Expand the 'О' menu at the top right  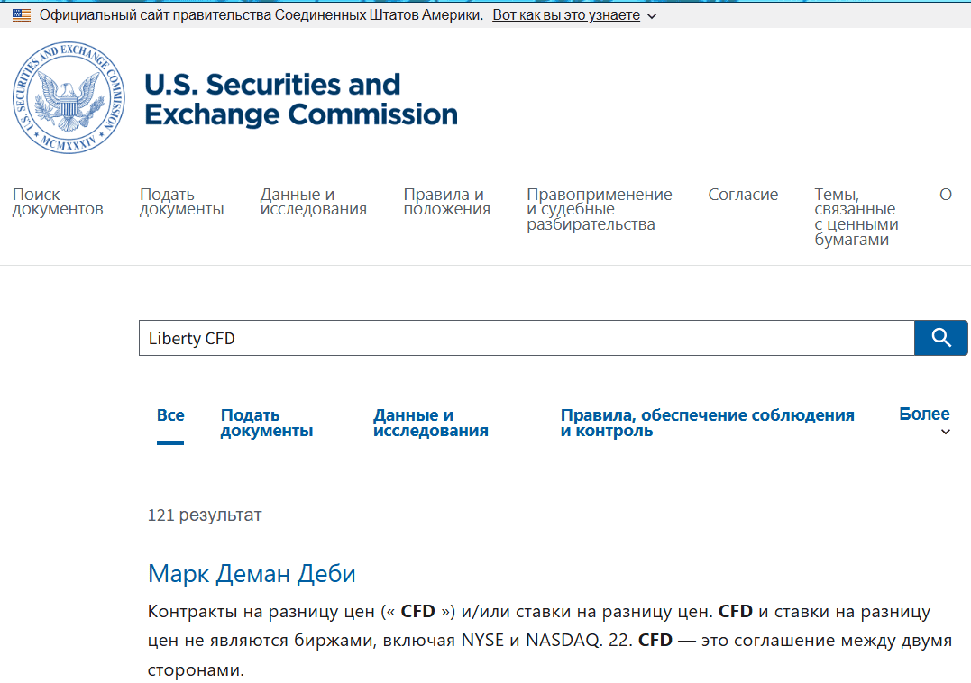[946, 194]
